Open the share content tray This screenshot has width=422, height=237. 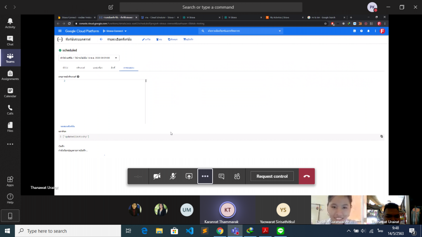pos(189,176)
